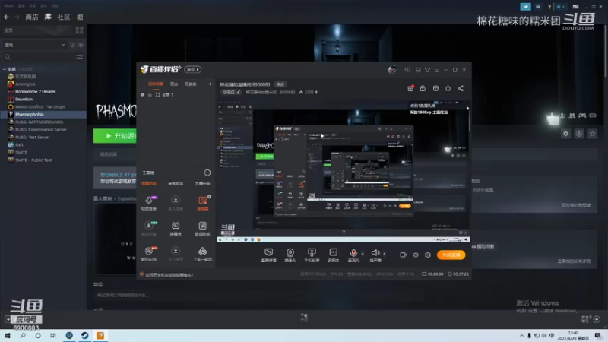Open the user avatar in companion title bar
The image size is (608, 342).
point(392,69)
